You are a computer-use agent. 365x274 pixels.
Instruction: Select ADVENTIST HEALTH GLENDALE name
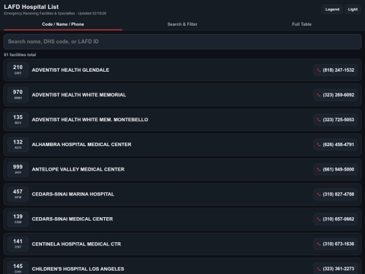[x=70, y=70]
